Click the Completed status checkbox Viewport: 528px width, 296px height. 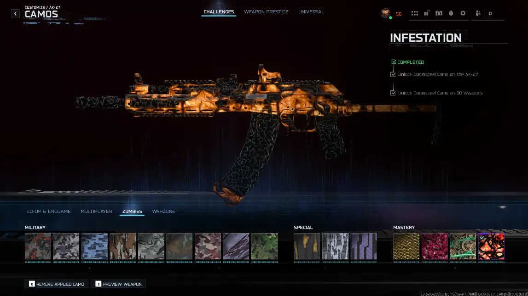coord(394,62)
